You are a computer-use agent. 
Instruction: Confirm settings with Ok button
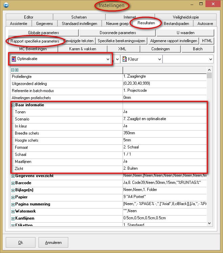tap(21, 242)
